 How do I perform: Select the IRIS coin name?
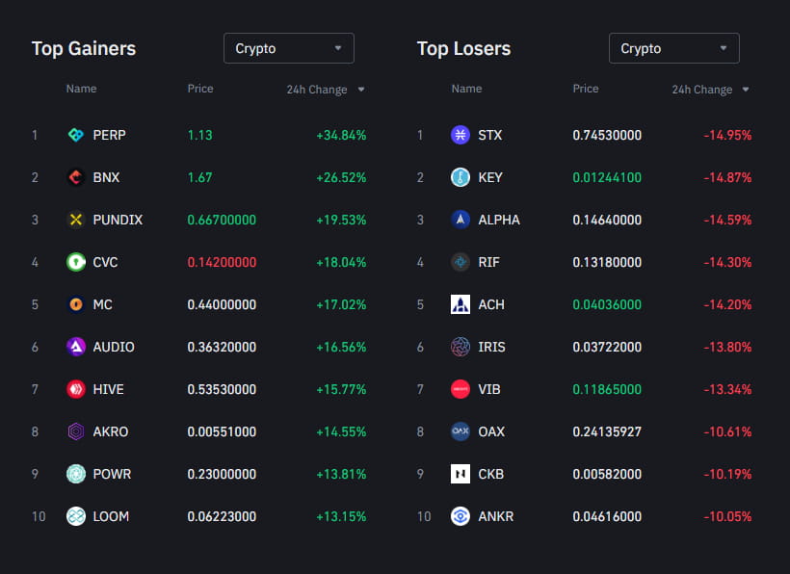point(491,347)
